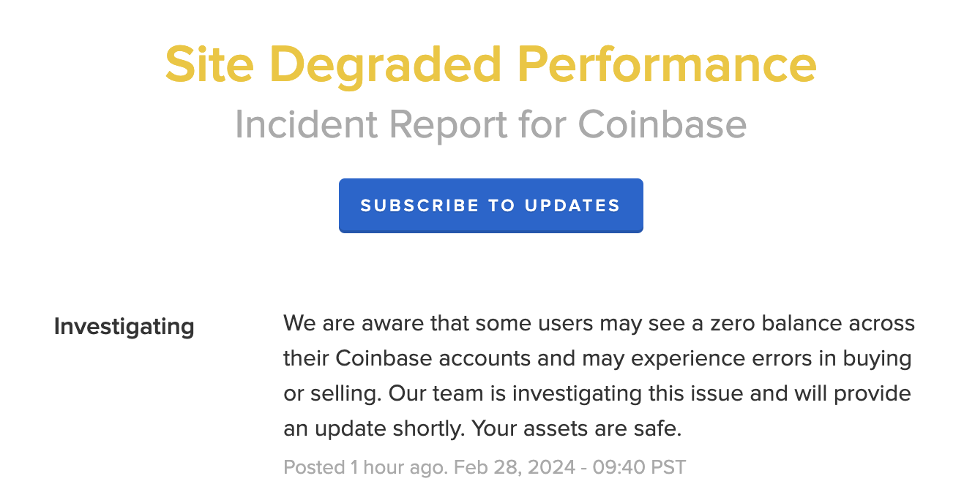Image resolution: width=975 pixels, height=503 pixels.
Task: Click the word 'UPDATES' on the blue button
Action: pos(572,205)
